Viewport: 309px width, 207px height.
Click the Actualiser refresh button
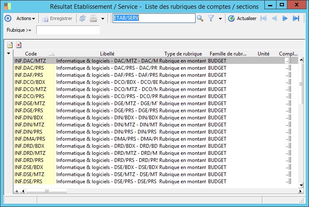point(242,18)
